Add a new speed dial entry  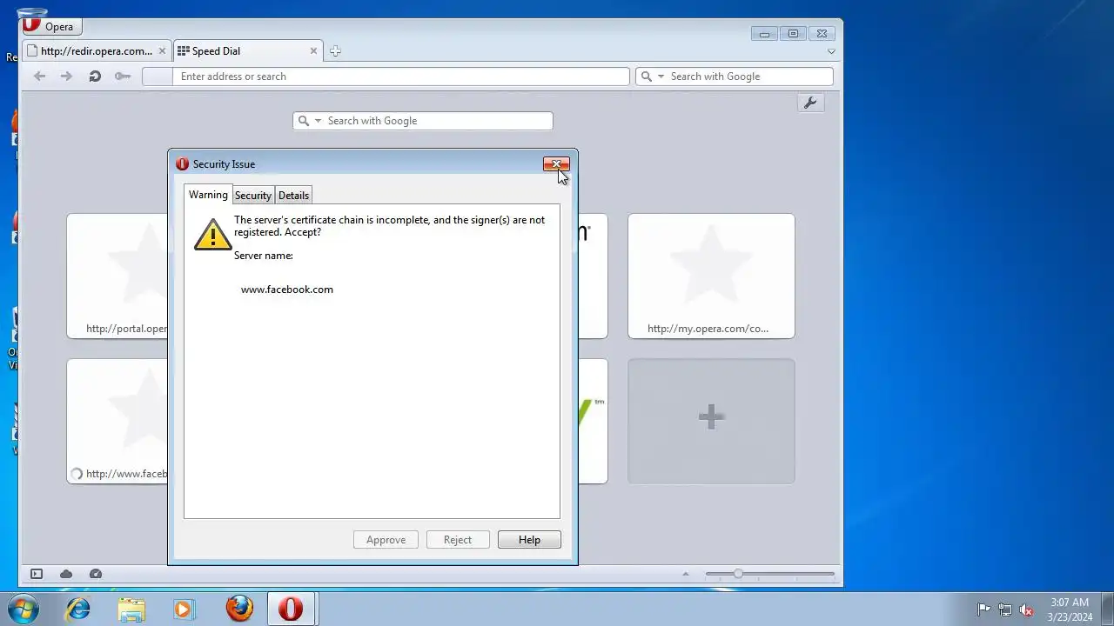(711, 421)
